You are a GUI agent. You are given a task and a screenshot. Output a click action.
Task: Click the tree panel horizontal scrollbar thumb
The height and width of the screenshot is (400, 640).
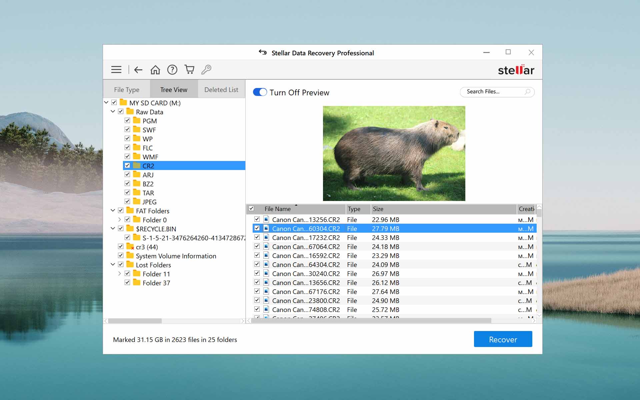135,321
